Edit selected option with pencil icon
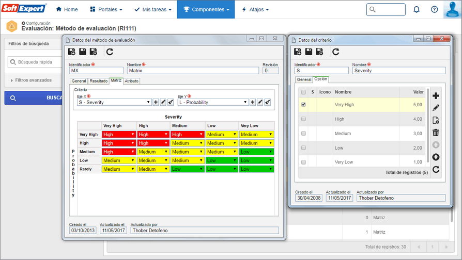This screenshot has width=462, height=260. 436,108
